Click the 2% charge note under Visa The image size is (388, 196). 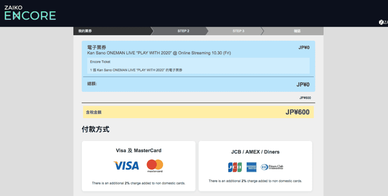click(x=139, y=183)
